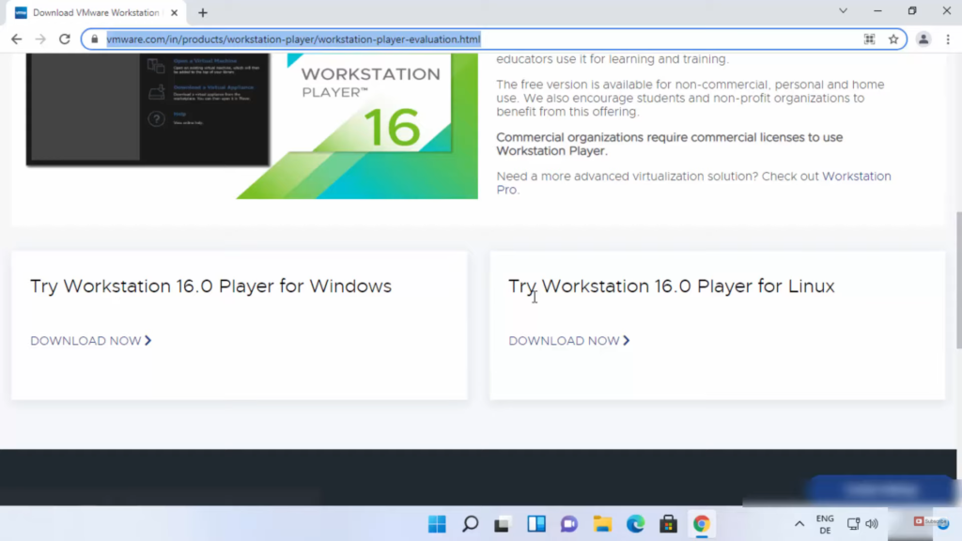Expand the system tray hidden icons chevron
The height and width of the screenshot is (541, 962).
click(799, 524)
